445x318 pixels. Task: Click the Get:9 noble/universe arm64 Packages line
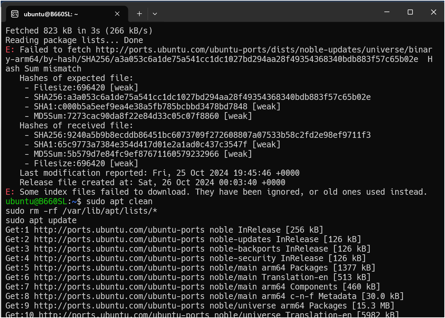pos(200,306)
